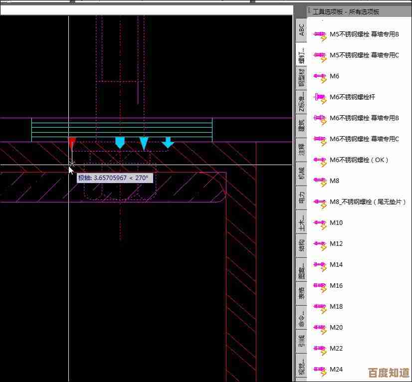Switch to the 注释 palette tab
This screenshot has width=412, height=382.
coord(301,149)
